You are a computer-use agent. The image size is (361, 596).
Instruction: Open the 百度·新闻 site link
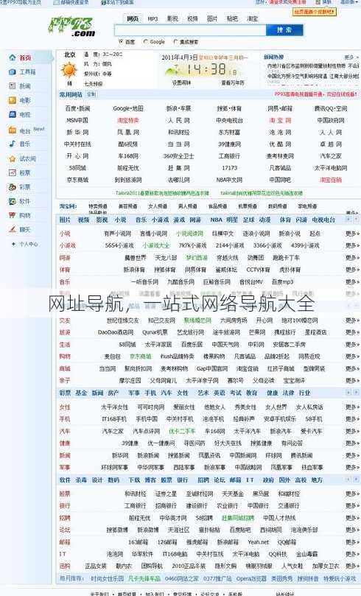77,108
